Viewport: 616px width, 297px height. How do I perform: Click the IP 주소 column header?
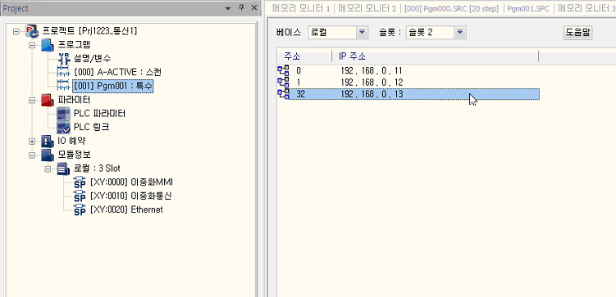coord(436,56)
